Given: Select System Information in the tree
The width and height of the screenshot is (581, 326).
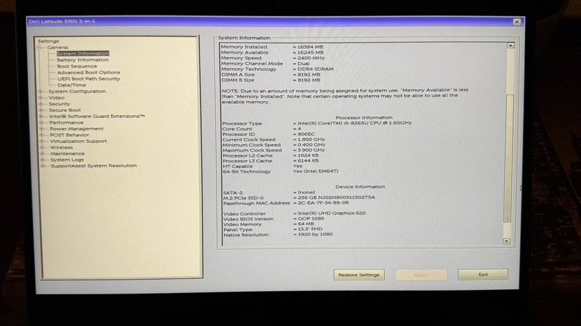Looking at the screenshot, I should coord(83,53).
